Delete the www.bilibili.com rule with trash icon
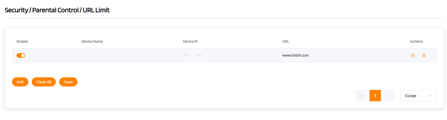The width and height of the screenshot is (447, 120). click(424, 55)
